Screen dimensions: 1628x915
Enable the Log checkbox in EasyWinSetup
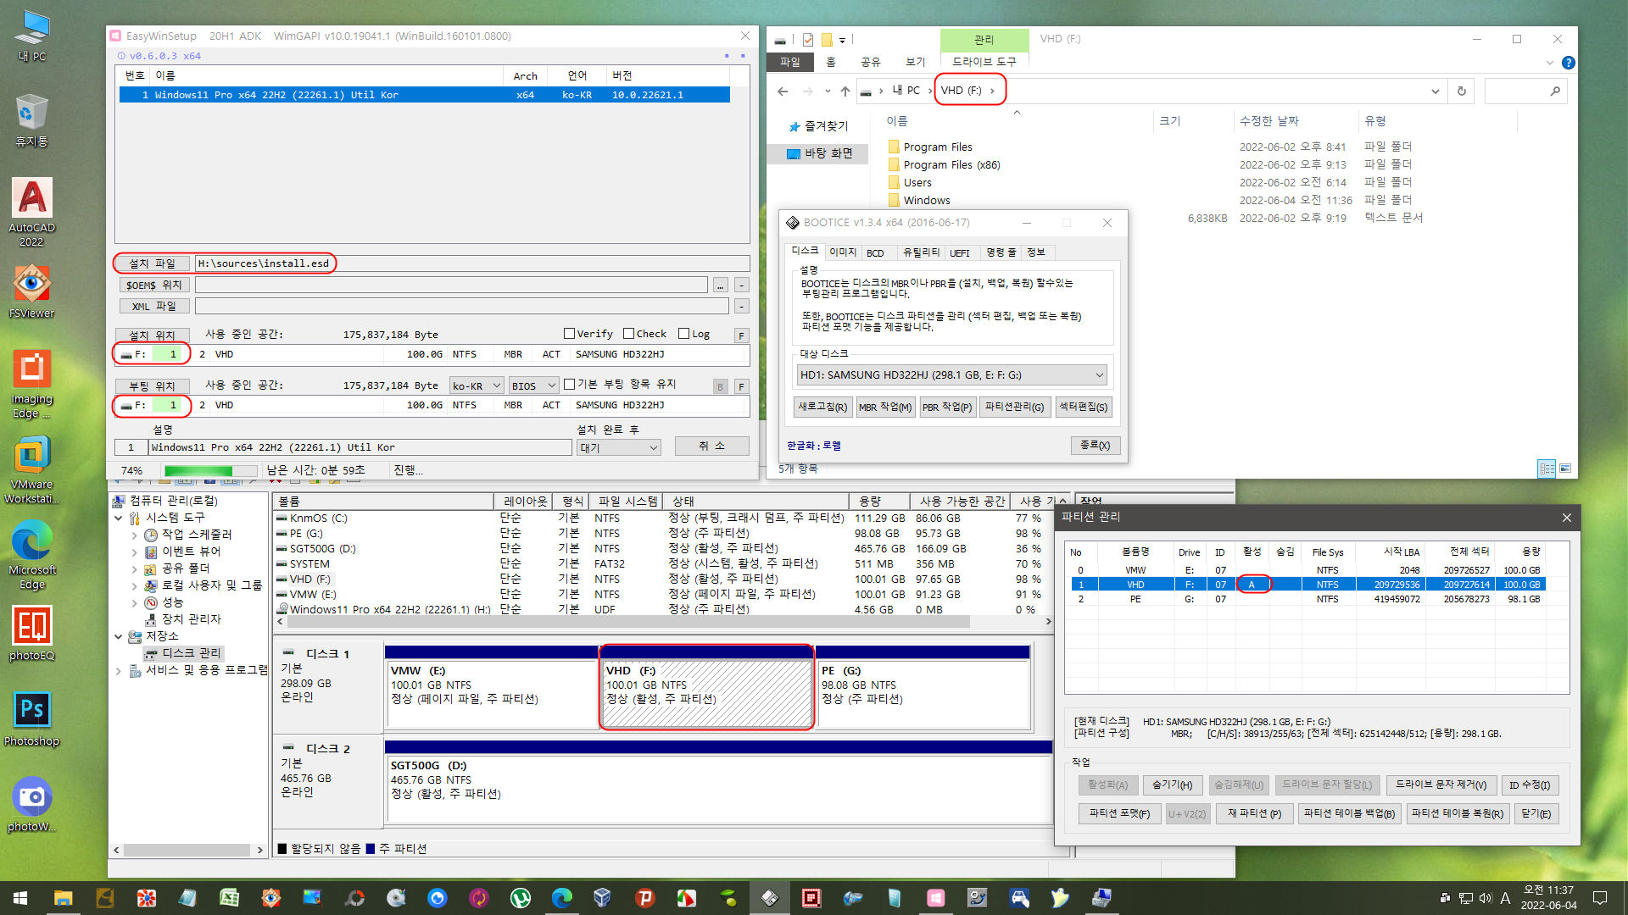[x=683, y=334]
